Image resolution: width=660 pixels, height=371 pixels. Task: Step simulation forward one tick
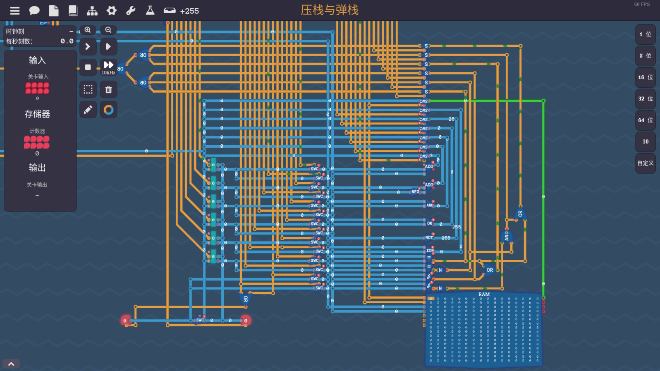pyautogui.click(x=88, y=47)
